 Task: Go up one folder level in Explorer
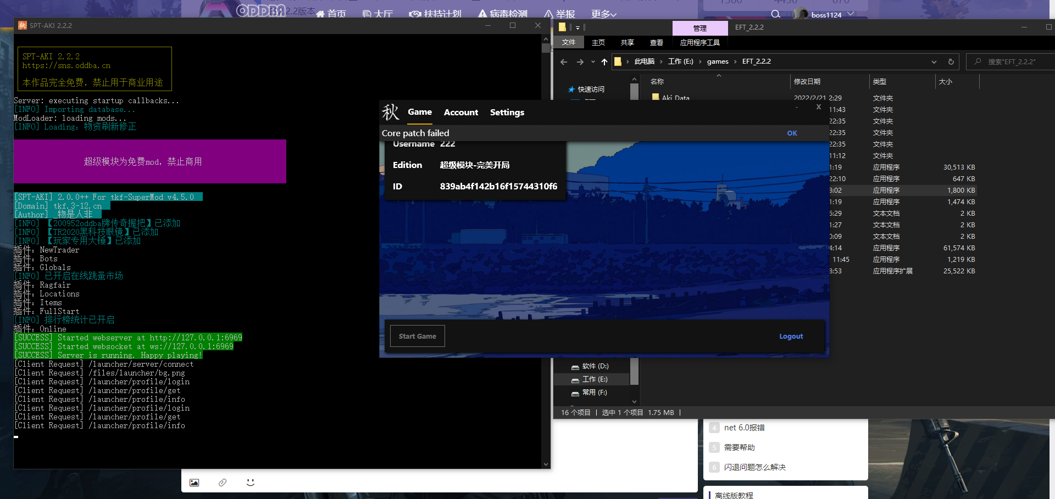tap(604, 62)
